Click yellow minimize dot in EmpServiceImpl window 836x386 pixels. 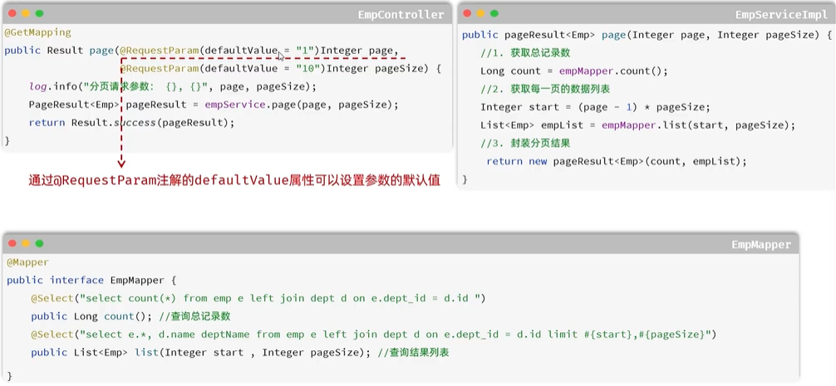[x=480, y=13]
